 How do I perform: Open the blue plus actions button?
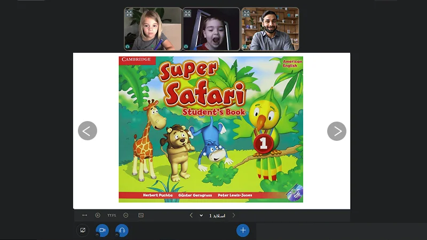click(243, 230)
